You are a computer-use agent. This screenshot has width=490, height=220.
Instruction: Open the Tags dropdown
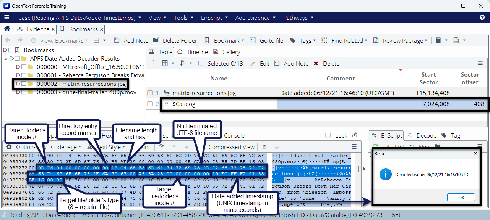click(x=303, y=40)
